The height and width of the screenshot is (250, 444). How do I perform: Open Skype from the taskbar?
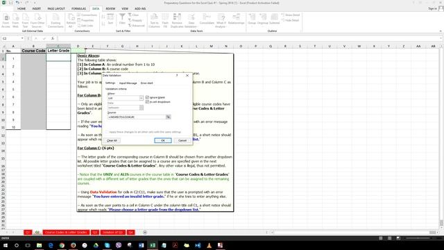click(107, 245)
